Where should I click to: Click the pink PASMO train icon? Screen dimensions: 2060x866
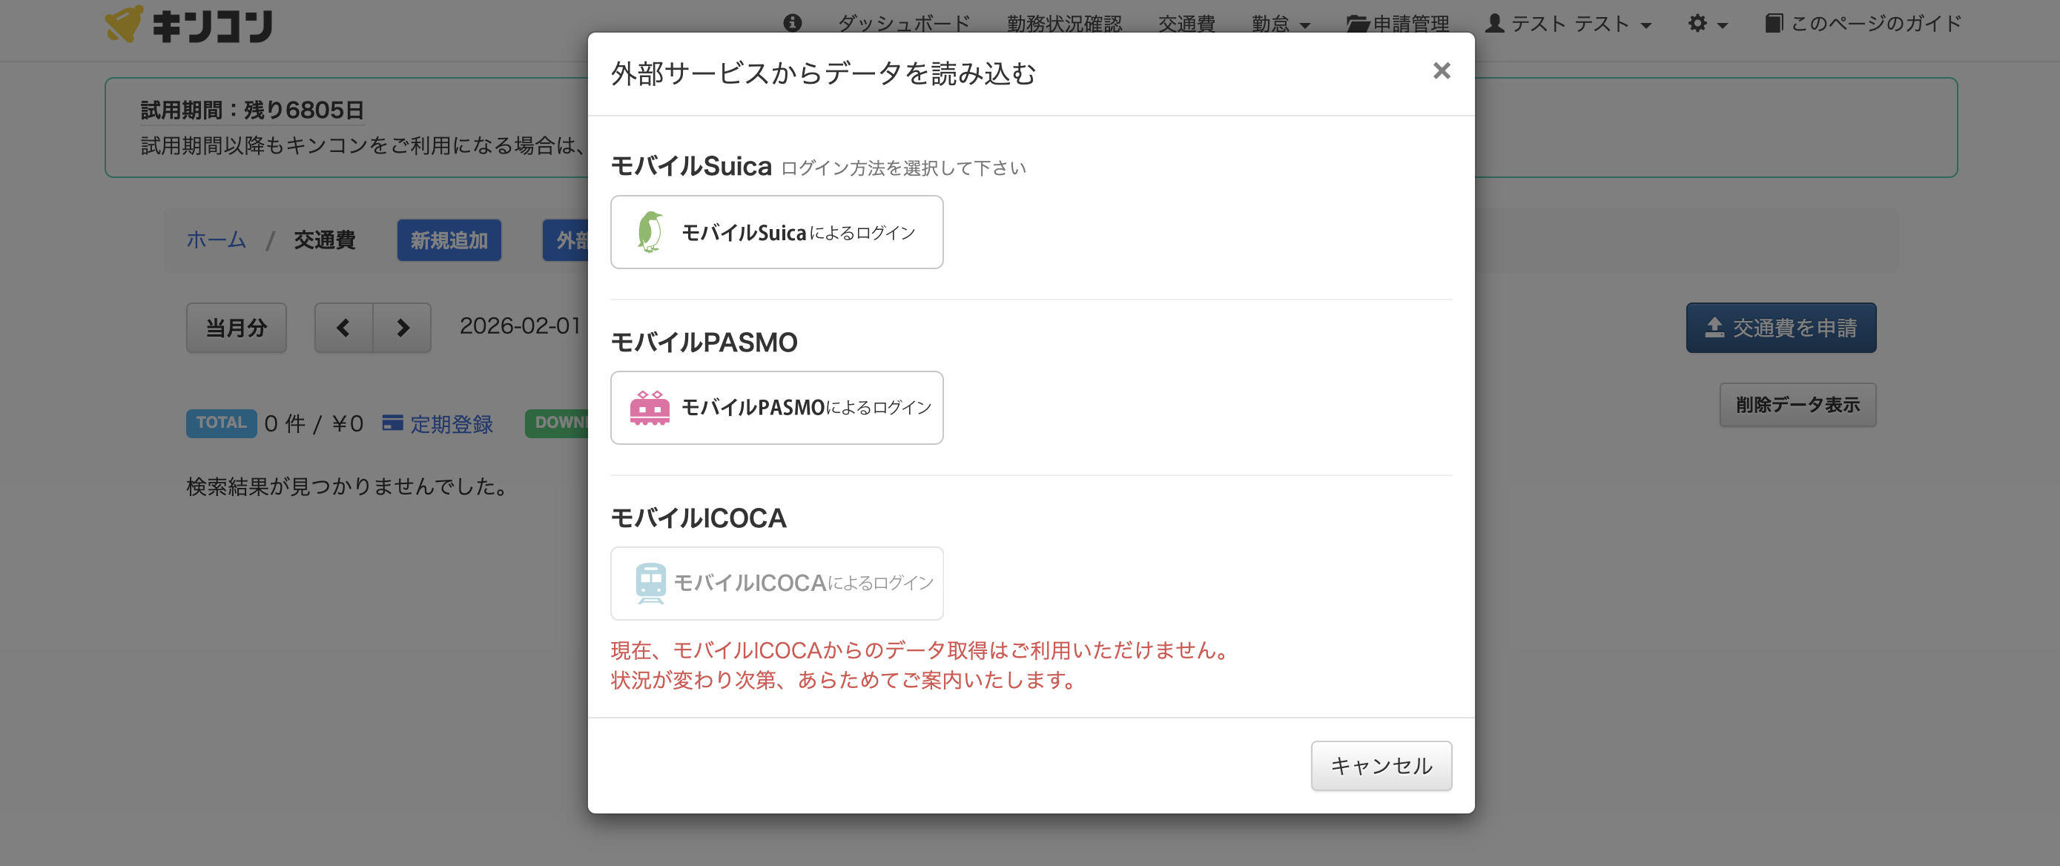(650, 408)
